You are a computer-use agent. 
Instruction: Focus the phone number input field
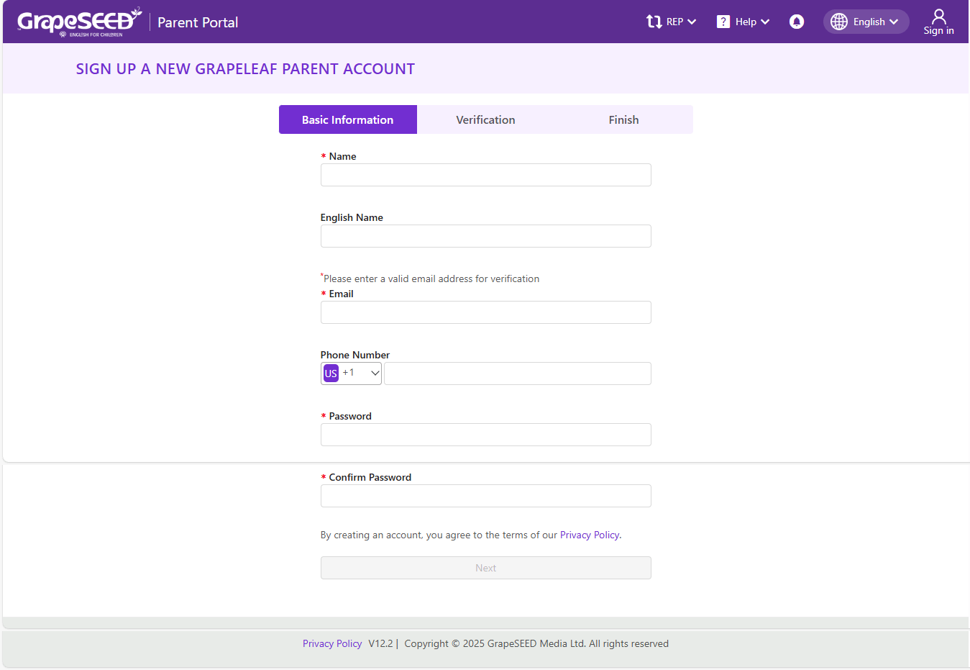tap(518, 374)
